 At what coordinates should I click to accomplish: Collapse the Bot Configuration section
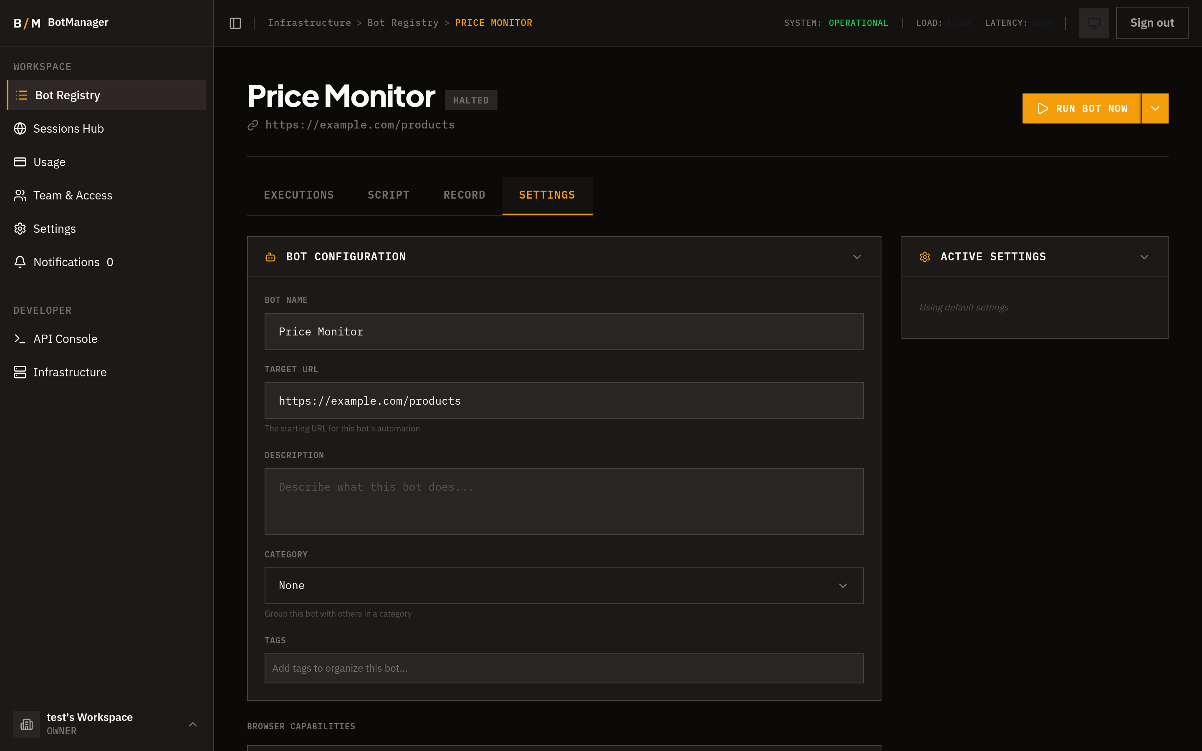[x=857, y=257]
